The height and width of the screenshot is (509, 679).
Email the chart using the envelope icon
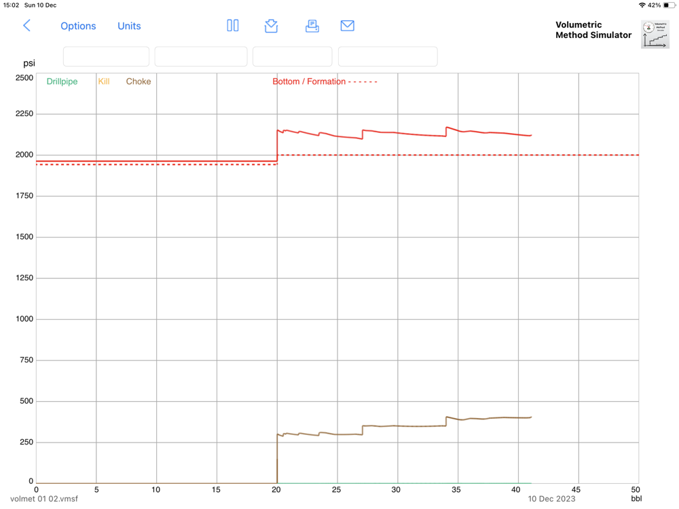click(347, 26)
